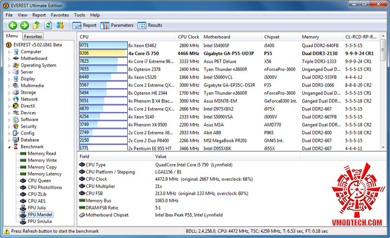
Task: Open the Report toolbar button
Action: pos(84,25)
